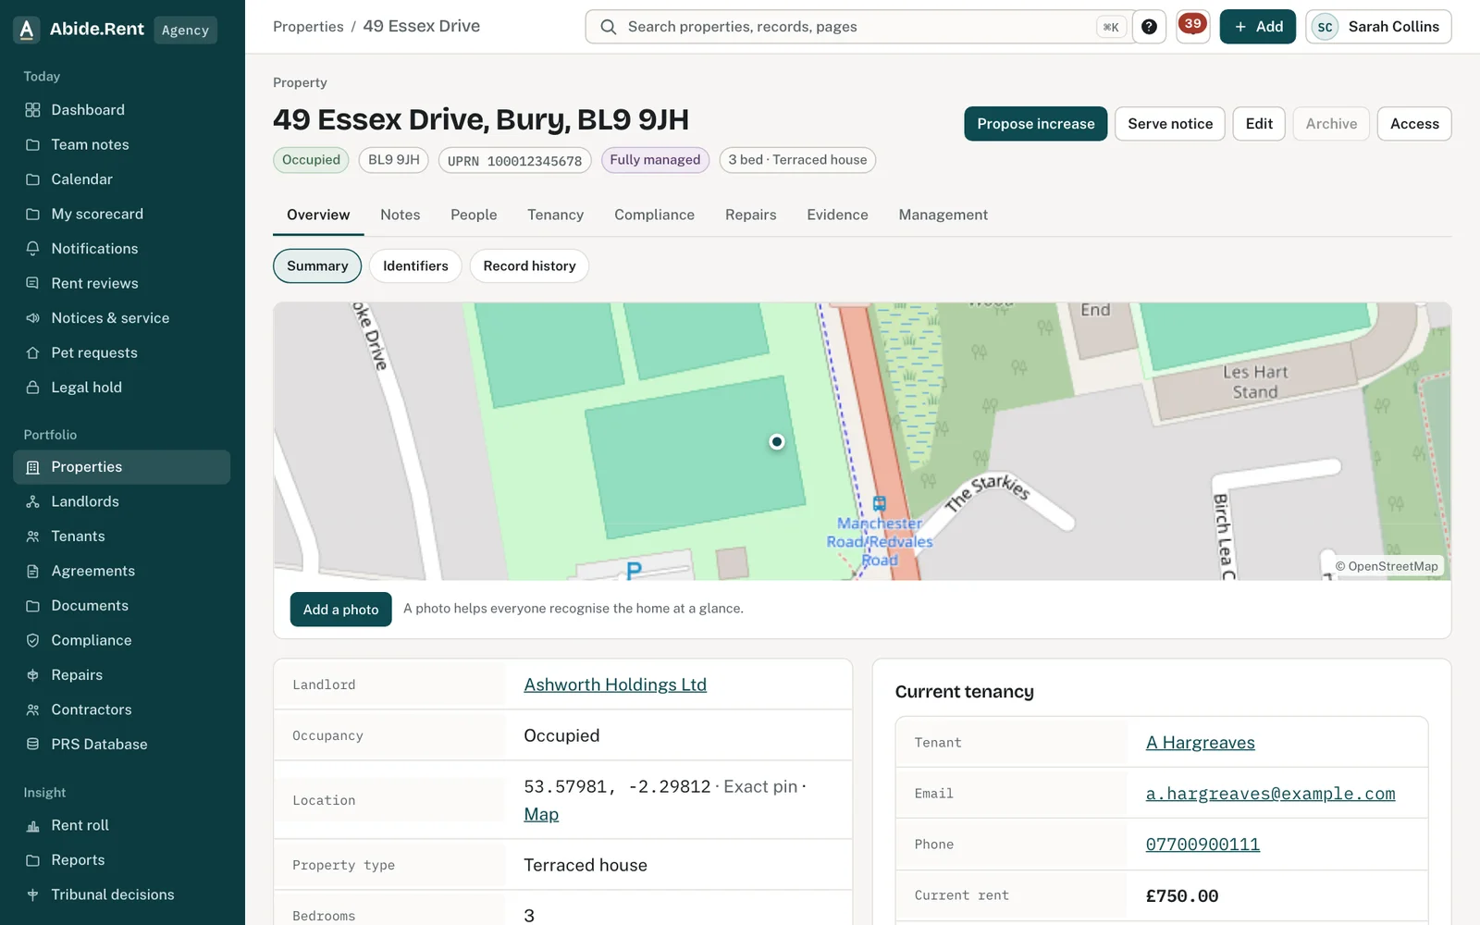Select the Identifiers sub-tab
This screenshot has height=925, width=1480.
tap(415, 265)
